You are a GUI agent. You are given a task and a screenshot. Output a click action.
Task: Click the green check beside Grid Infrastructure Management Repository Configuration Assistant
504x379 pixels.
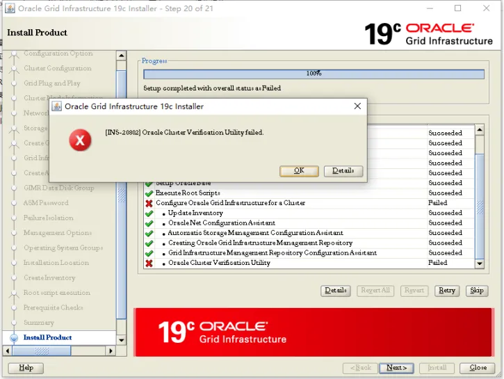(149, 253)
